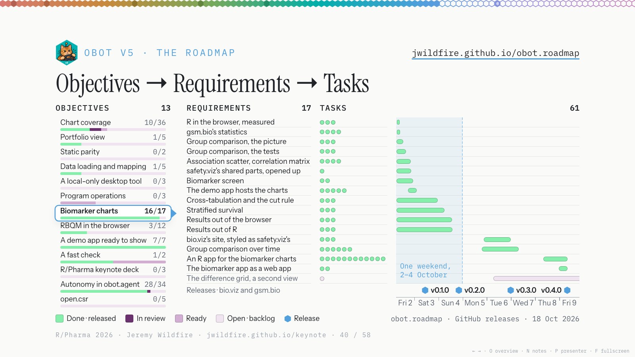
Task: Select the Portfolio view objective
Action: [x=113, y=139]
